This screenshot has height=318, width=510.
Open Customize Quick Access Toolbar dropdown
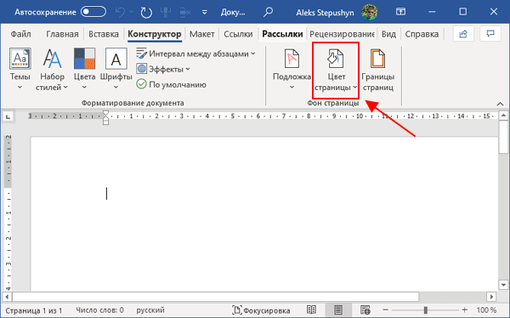[x=204, y=13]
